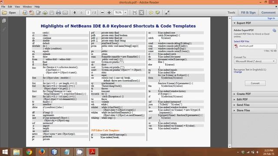Open the zoom level dropdown arrow

click(126, 13)
